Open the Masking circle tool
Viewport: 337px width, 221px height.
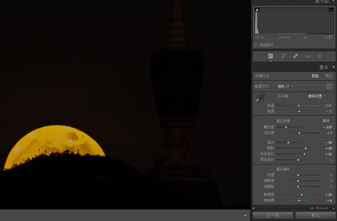[x=319, y=56]
